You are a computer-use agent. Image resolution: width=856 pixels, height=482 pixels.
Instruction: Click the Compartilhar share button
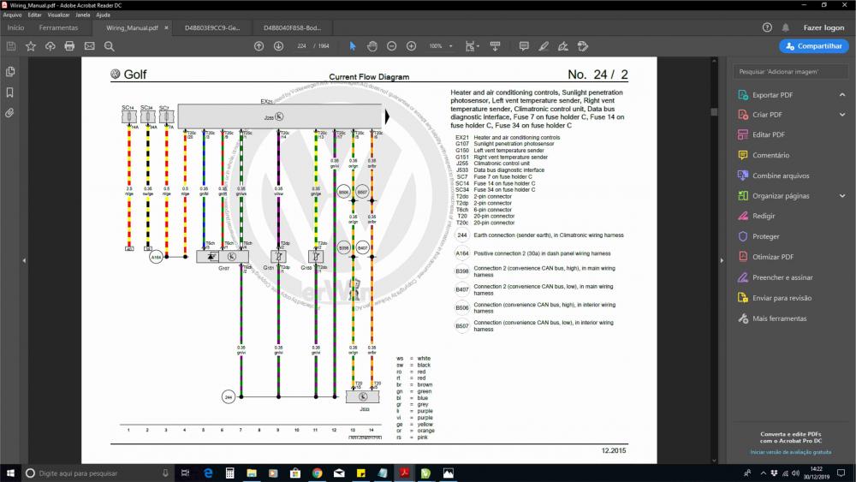(x=813, y=46)
